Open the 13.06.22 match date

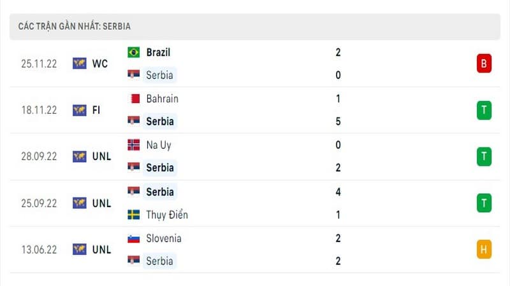point(39,249)
